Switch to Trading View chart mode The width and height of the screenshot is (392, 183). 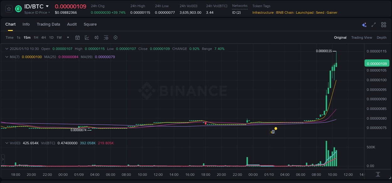click(362, 37)
